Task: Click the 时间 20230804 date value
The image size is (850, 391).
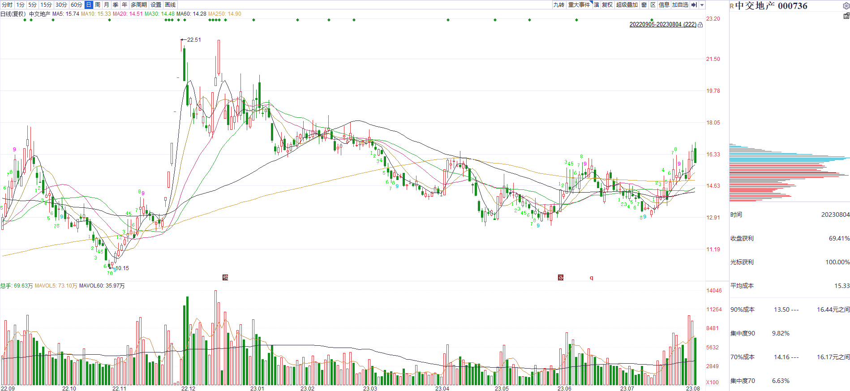Action: (835, 215)
